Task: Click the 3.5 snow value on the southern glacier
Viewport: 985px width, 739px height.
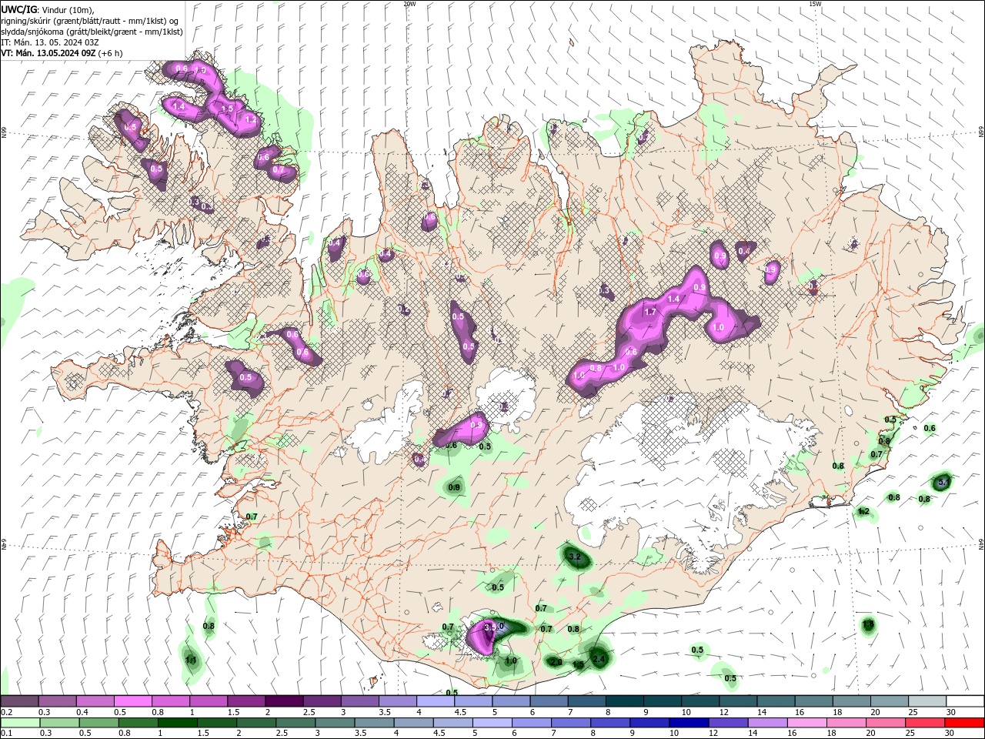Action: click(489, 628)
